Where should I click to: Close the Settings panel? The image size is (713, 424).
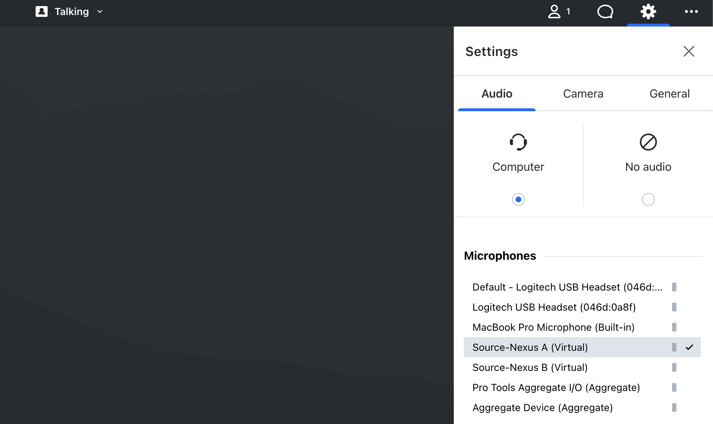pyautogui.click(x=689, y=51)
